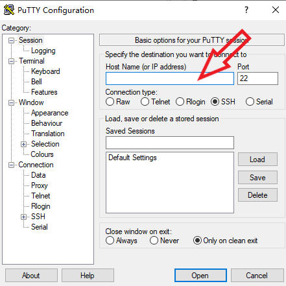286x286 pixels.
Task: Click the Save session button
Action: (x=257, y=177)
